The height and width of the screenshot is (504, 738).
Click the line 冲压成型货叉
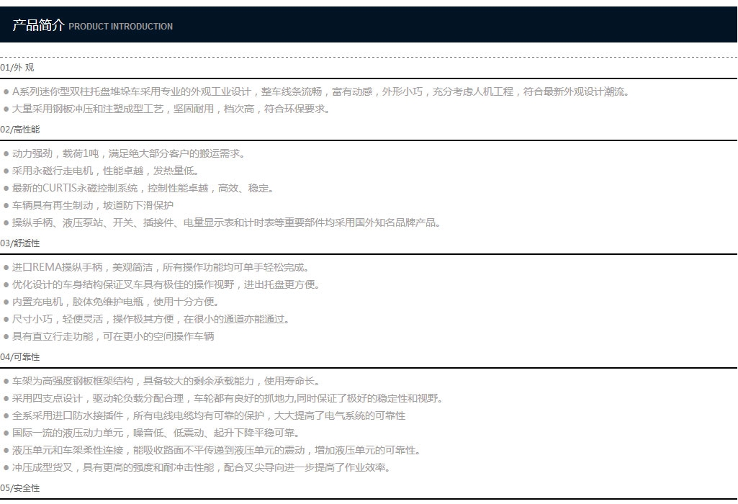(x=201, y=468)
